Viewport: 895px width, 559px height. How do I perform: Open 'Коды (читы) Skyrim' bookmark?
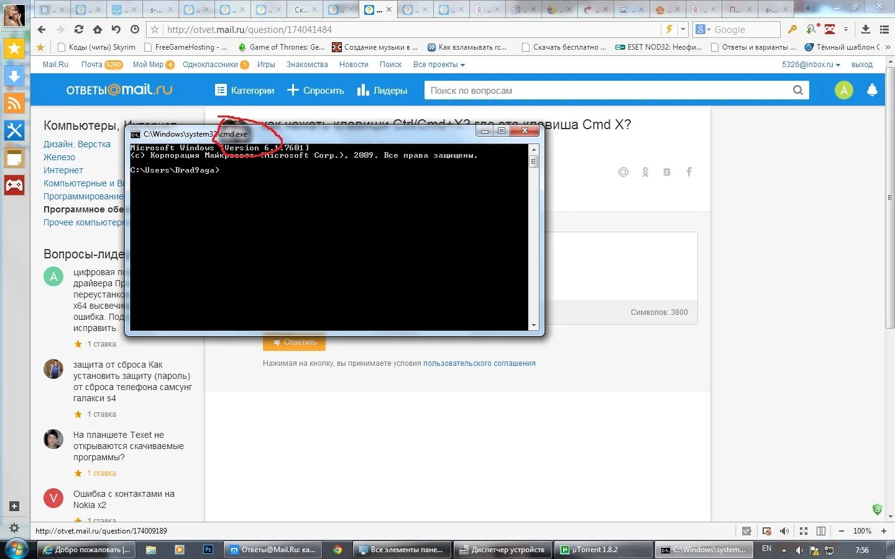pyautogui.click(x=96, y=47)
